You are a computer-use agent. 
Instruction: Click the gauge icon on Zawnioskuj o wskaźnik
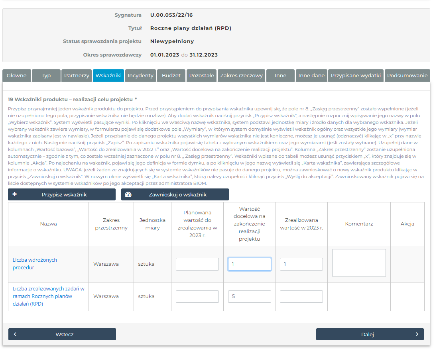click(x=128, y=194)
